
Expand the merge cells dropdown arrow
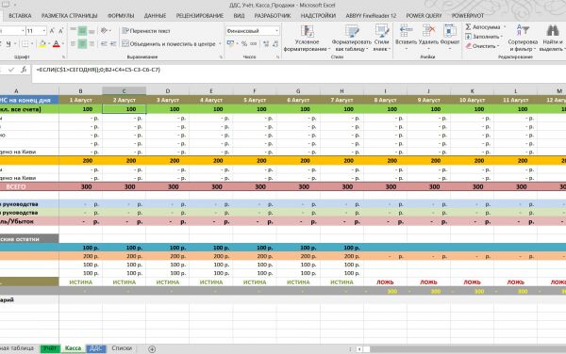pos(220,44)
